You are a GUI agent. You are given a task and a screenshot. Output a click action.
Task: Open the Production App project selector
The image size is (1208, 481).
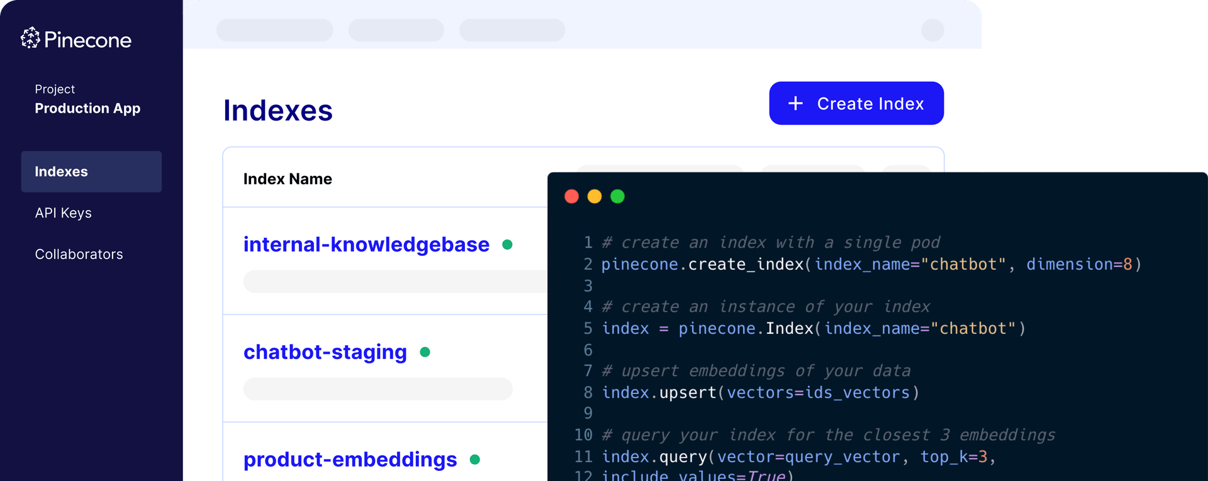click(x=87, y=108)
